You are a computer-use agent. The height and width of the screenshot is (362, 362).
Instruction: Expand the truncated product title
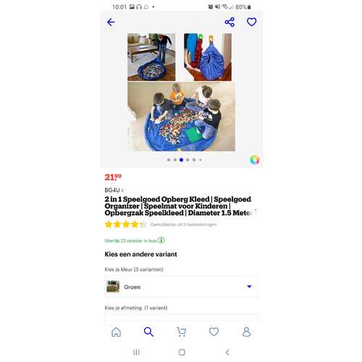point(255,211)
